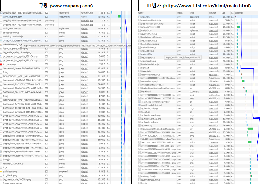Viewport: 260px width, 184px height.
Task: Select the web-log.umd.min.js request
Action: 66,36
